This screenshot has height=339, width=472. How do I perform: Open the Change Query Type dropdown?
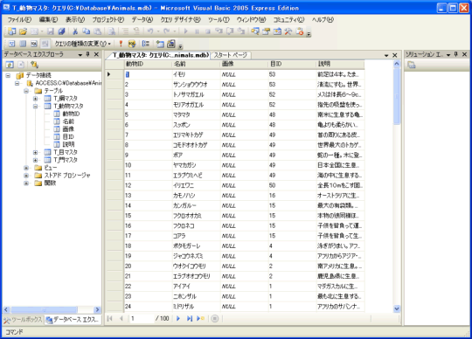pos(82,44)
